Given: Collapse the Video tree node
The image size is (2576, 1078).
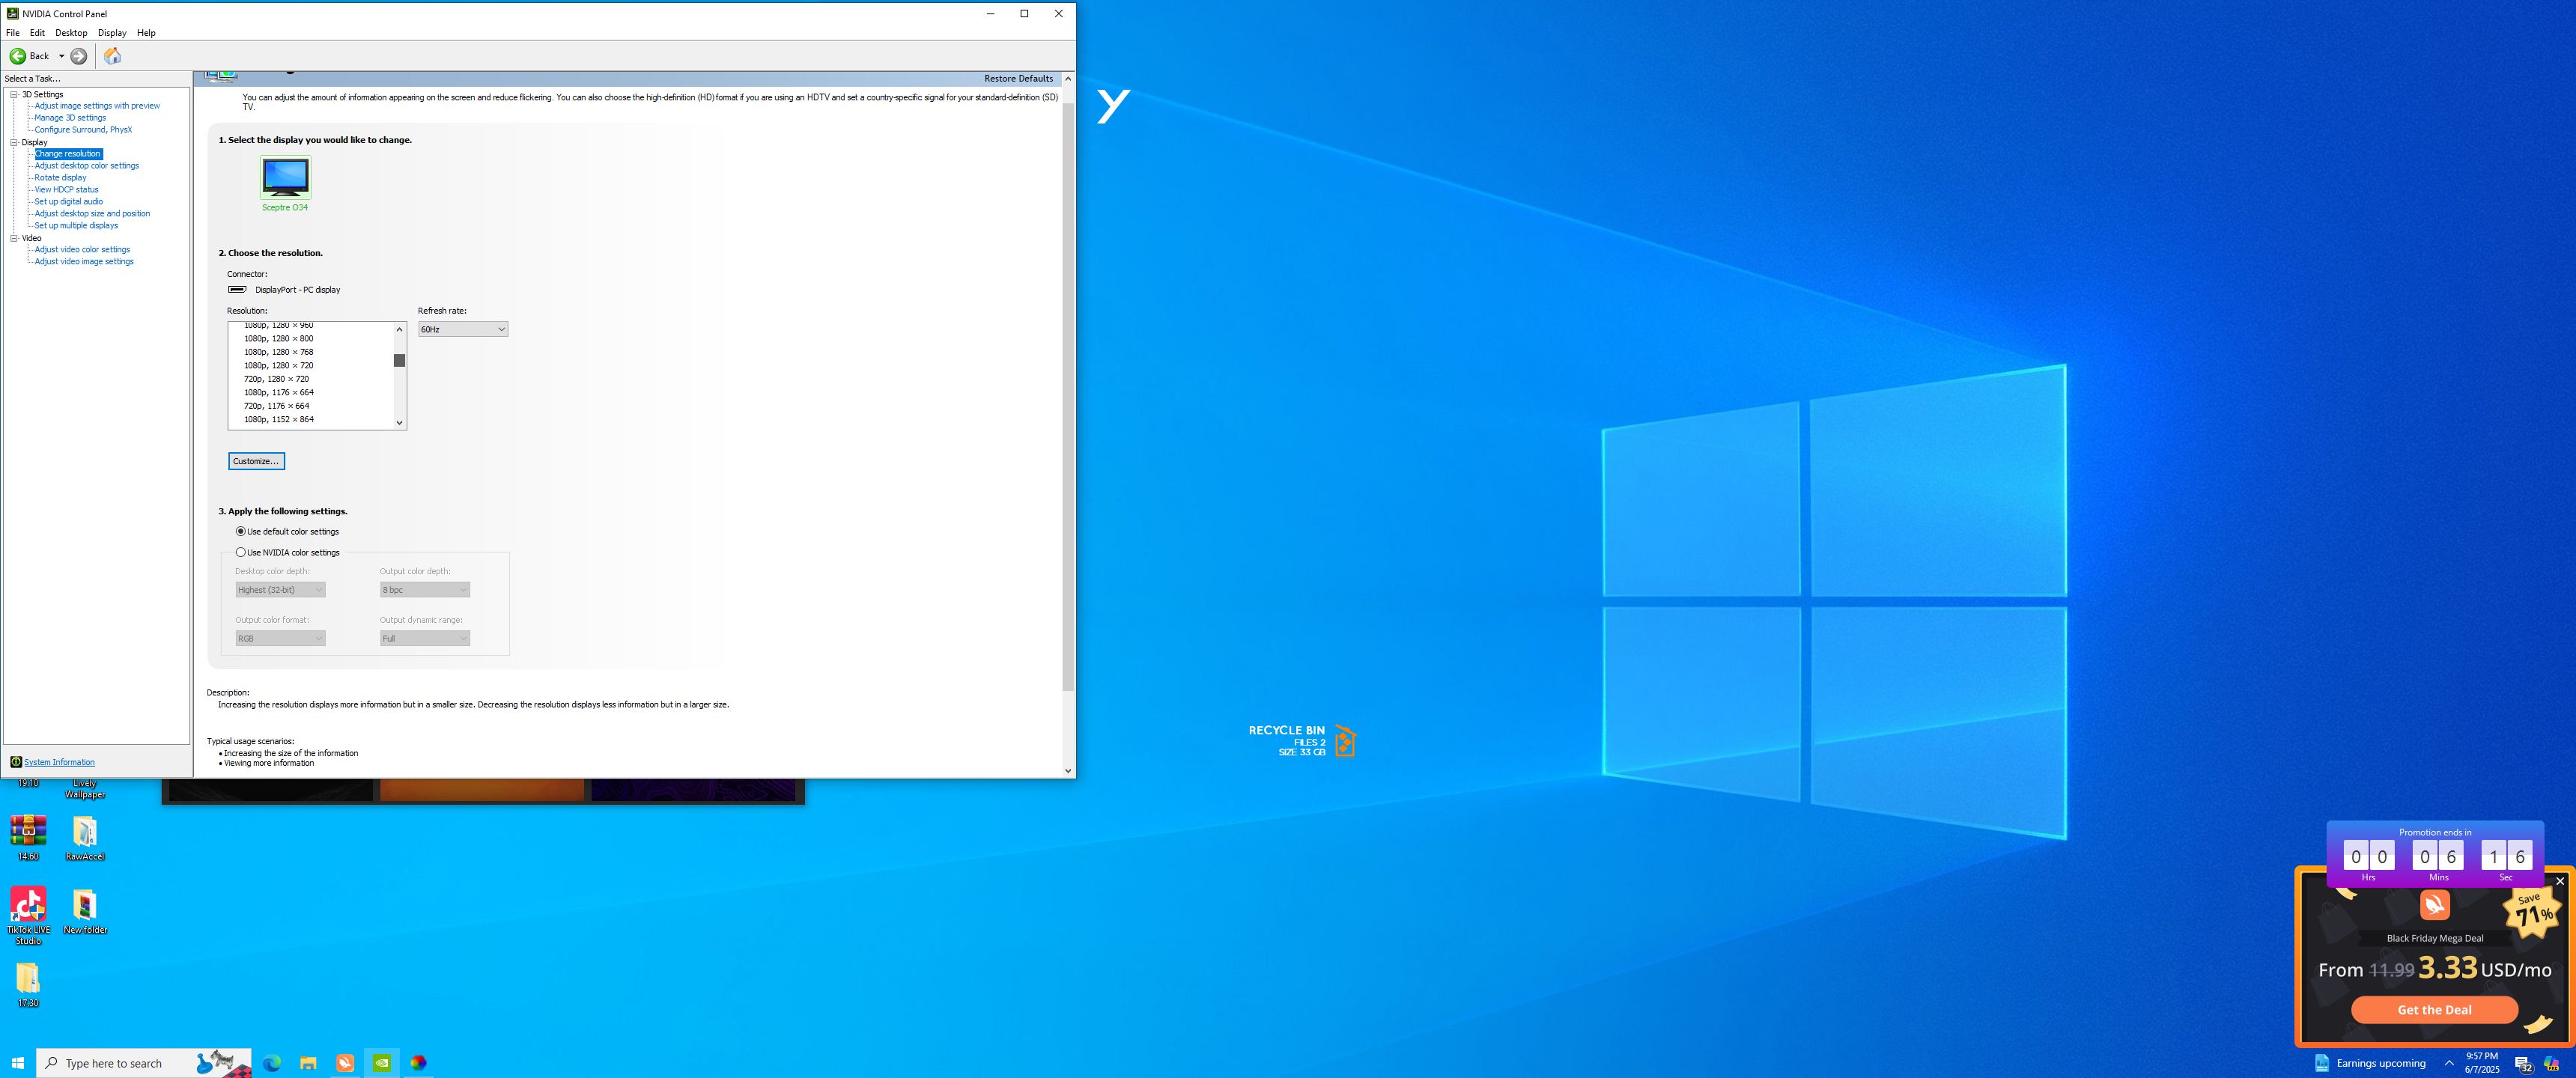Looking at the screenshot, I should point(14,238).
